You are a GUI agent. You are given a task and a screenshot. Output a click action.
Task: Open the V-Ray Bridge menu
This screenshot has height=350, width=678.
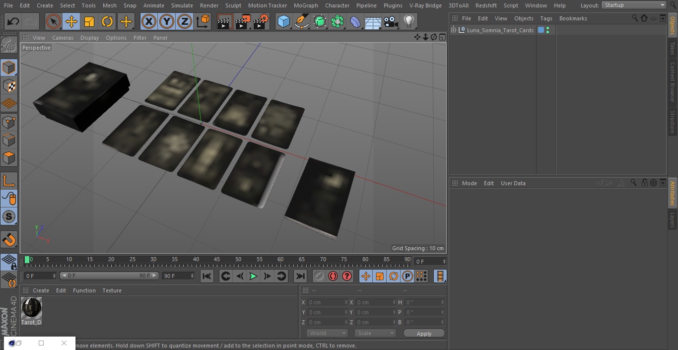click(425, 5)
